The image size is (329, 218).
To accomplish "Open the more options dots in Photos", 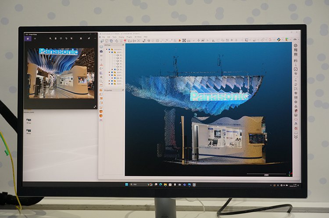I will click(x=95, y=39).
